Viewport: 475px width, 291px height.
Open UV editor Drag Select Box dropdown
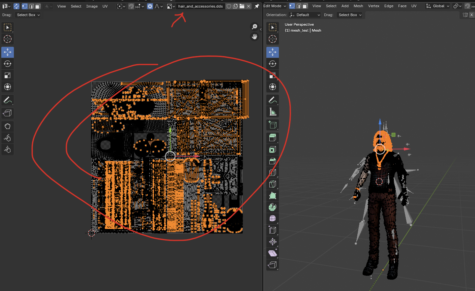pyautogui.click(x=28, y=15)
